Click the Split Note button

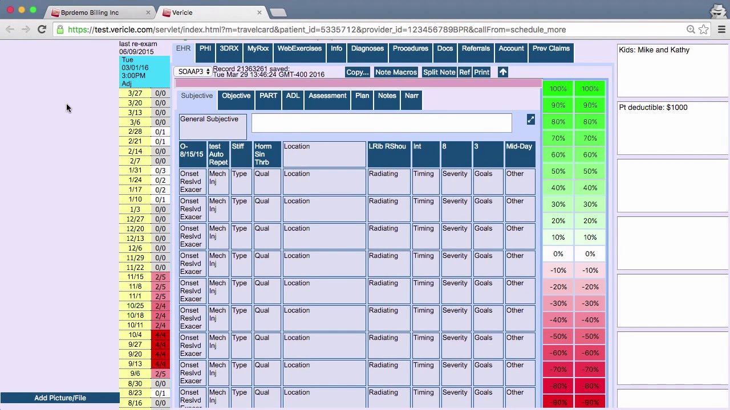coord(439,72)
